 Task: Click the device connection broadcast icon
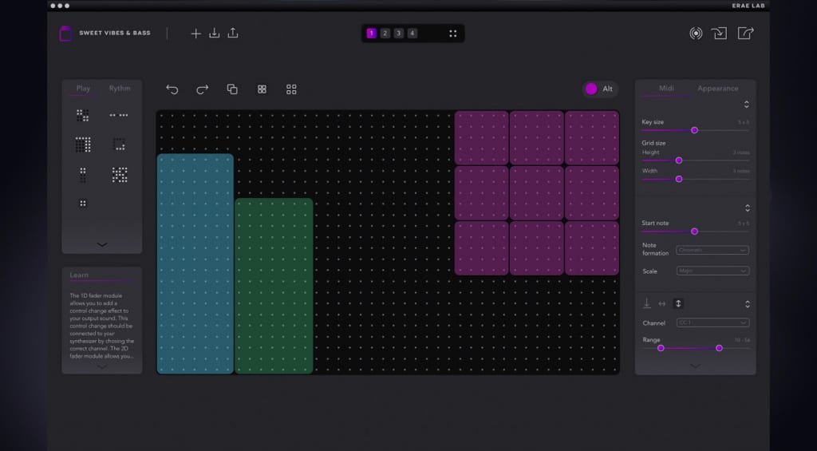[696, 34]
